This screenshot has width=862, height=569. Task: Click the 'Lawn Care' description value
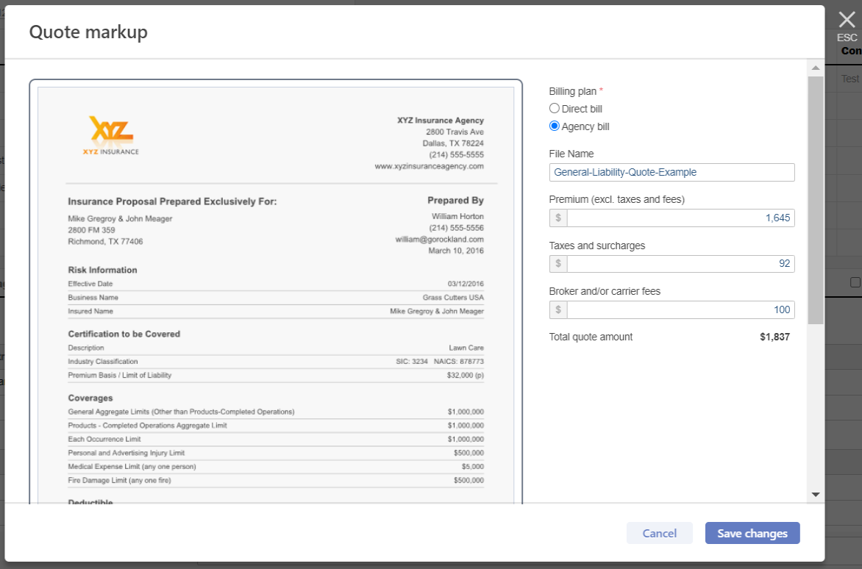[466, 348]
